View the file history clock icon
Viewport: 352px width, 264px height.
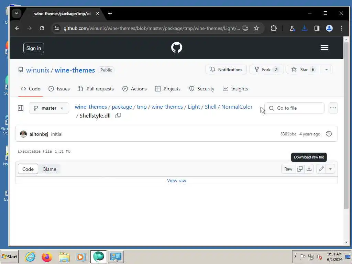(x=329, y=134)
